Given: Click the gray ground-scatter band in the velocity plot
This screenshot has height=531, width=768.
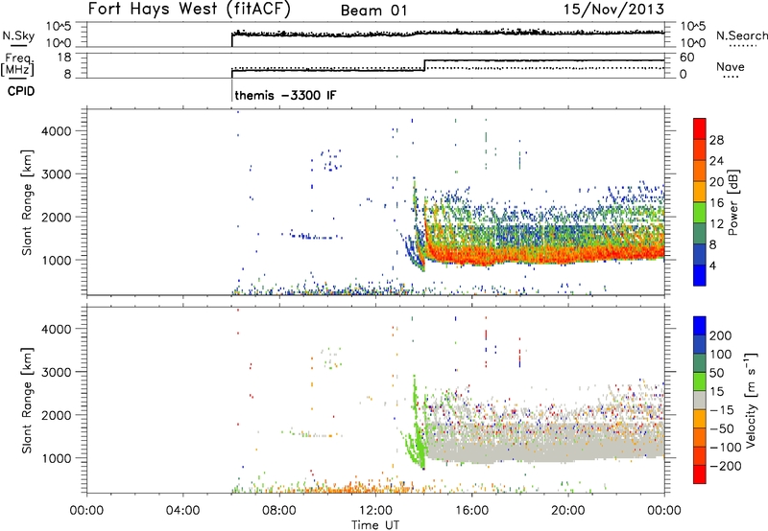Looking at the screenshot, I should click(543, 443).
